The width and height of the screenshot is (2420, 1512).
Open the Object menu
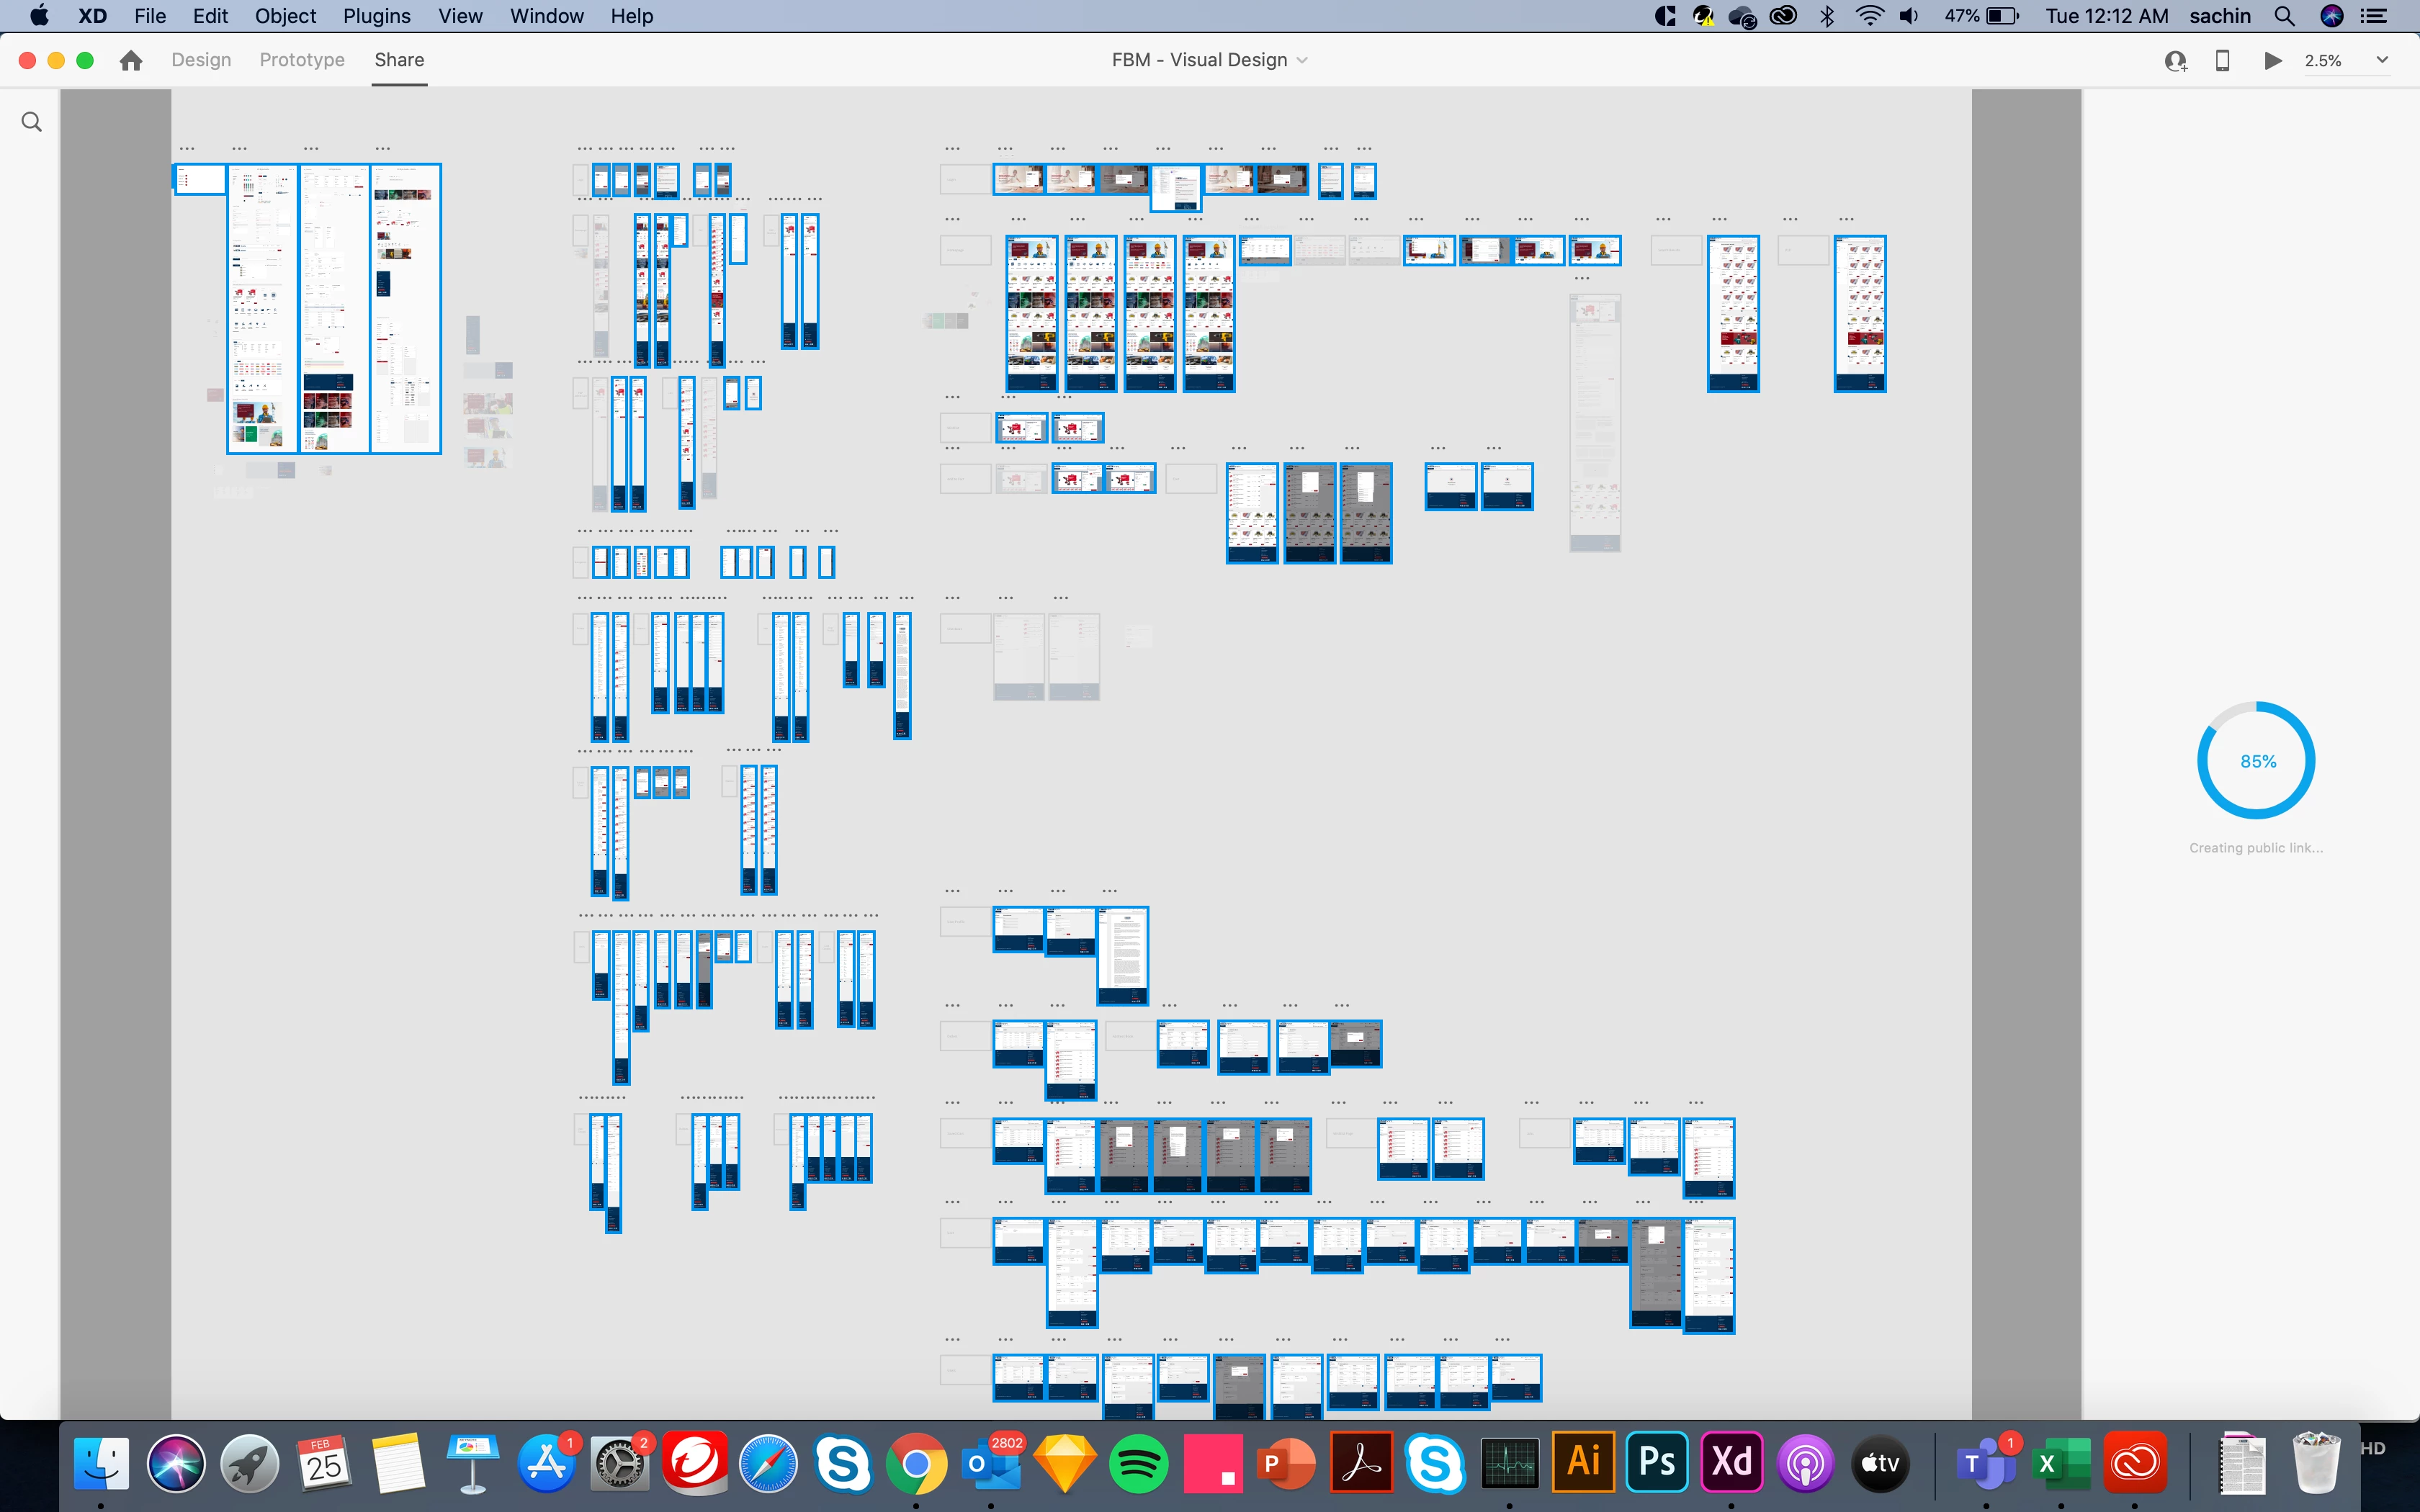[285, 16]
